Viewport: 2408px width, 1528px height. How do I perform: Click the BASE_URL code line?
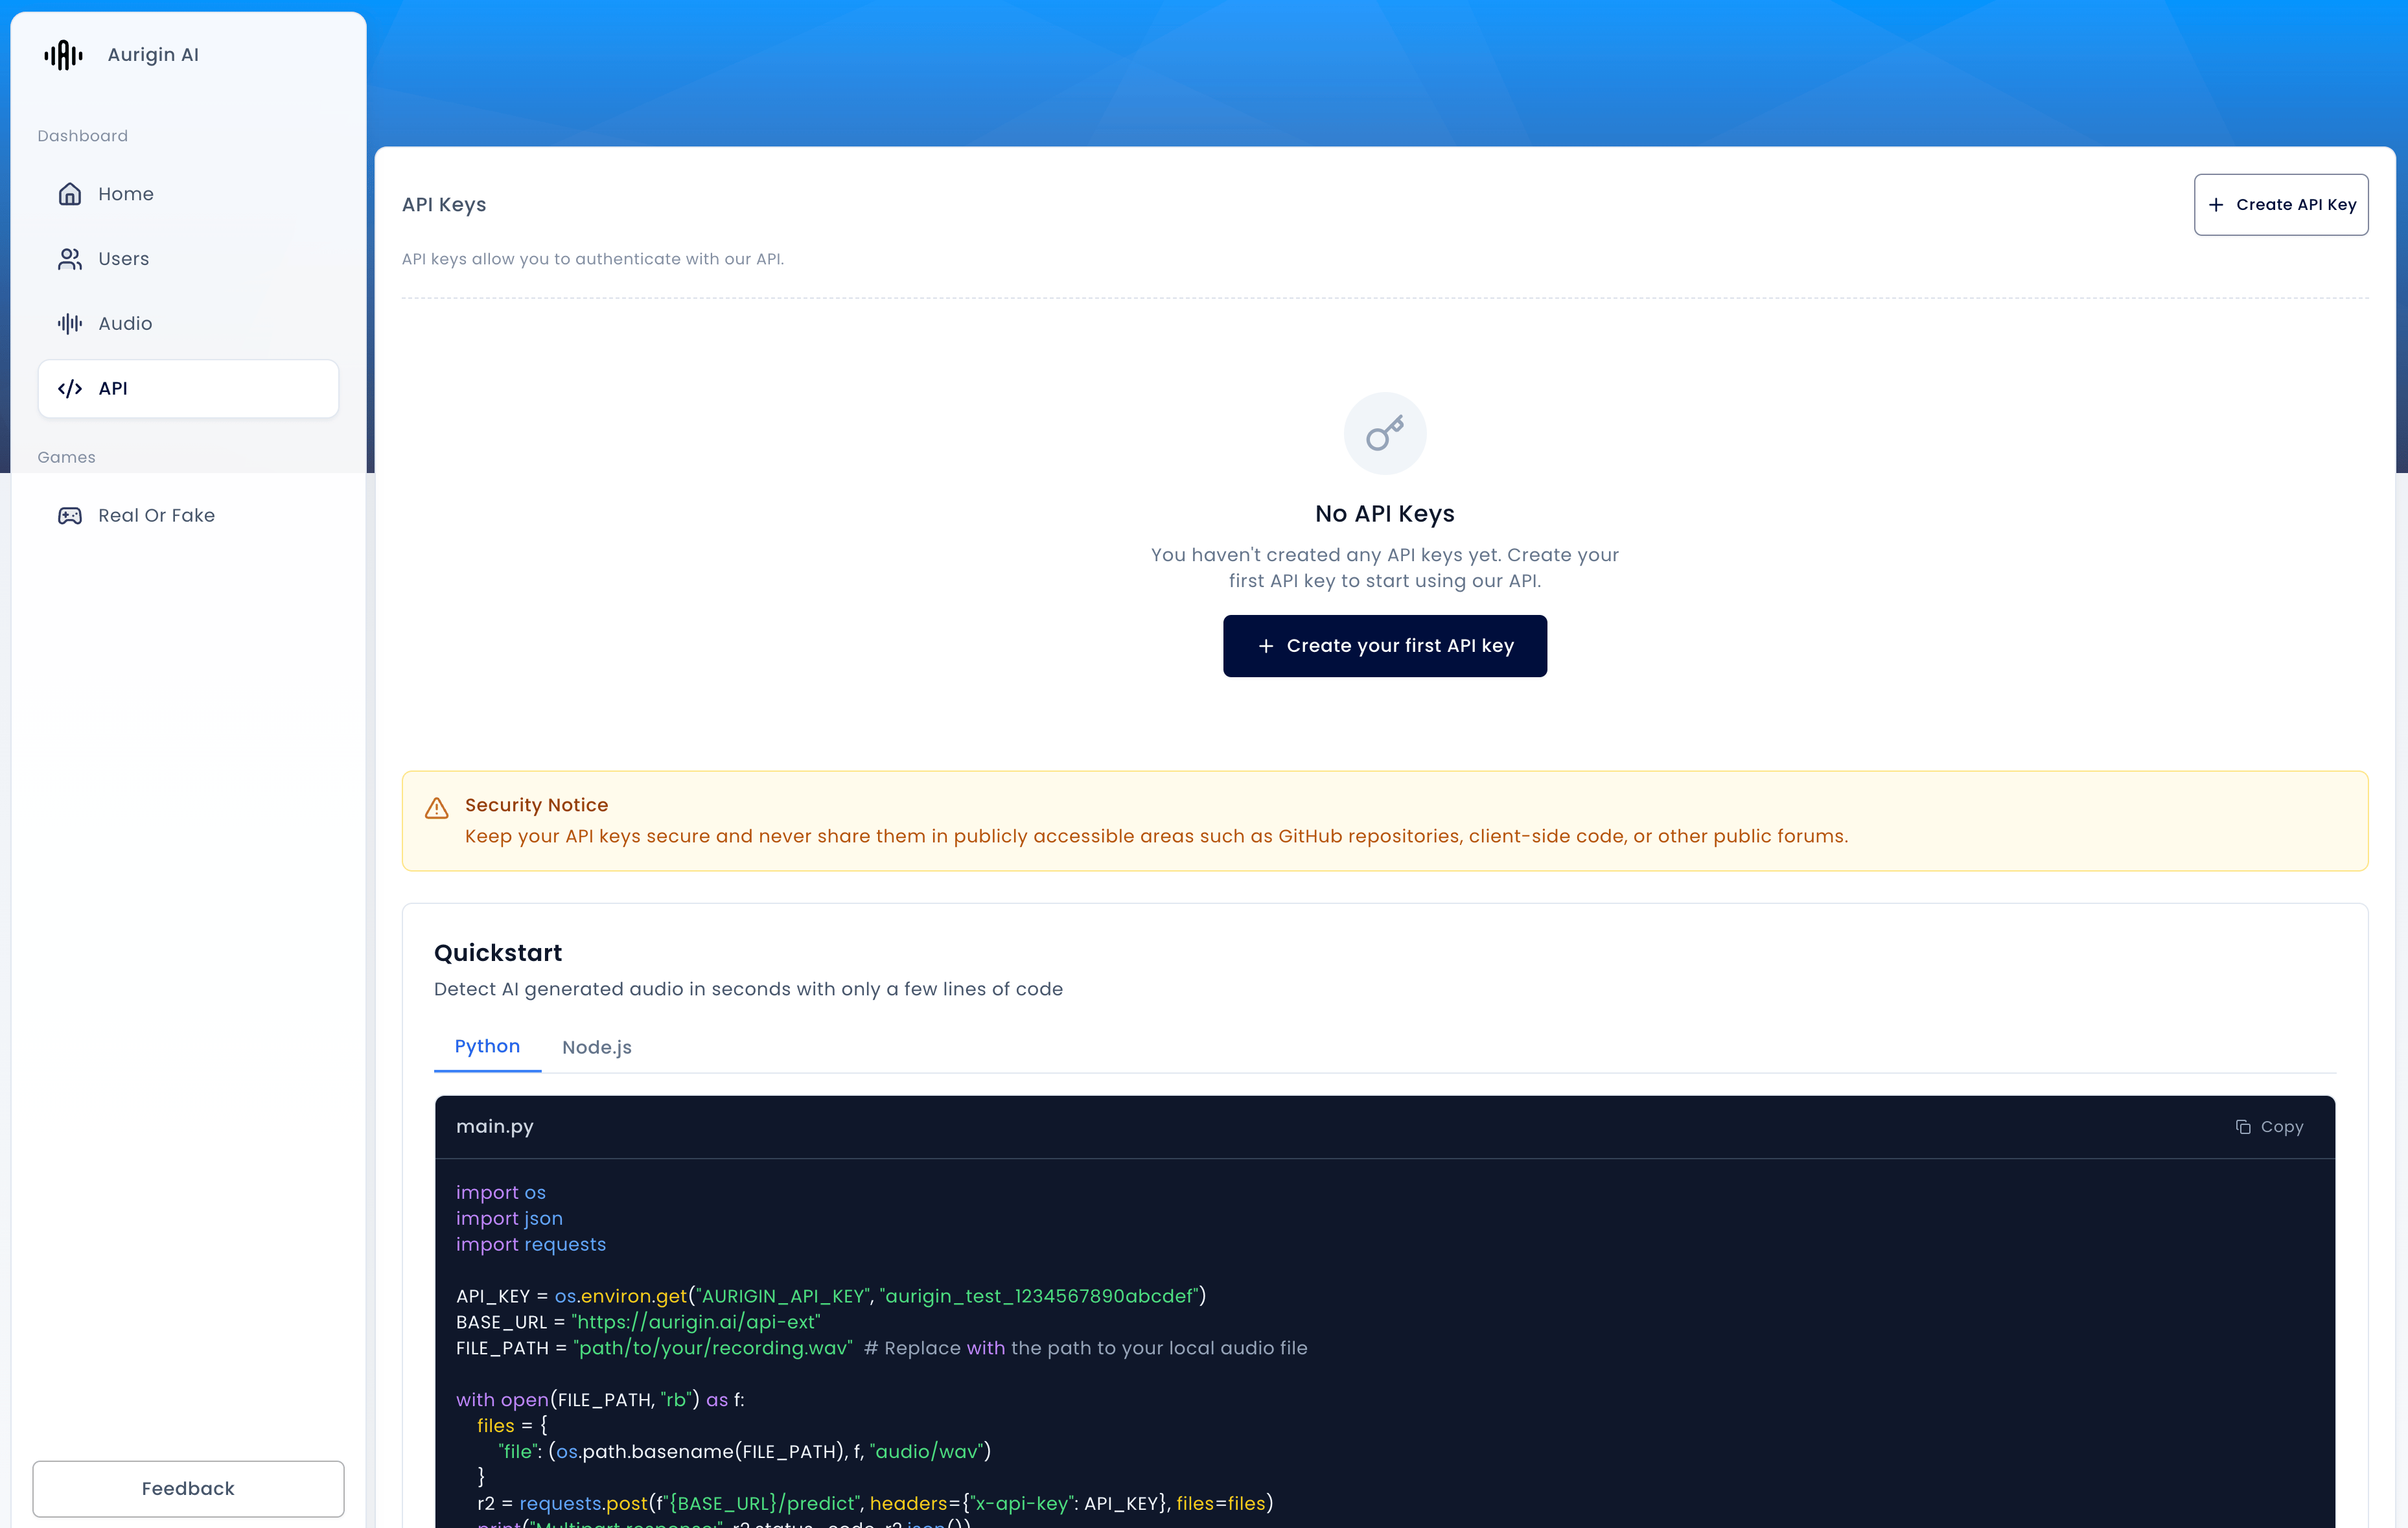[638, 1322]
